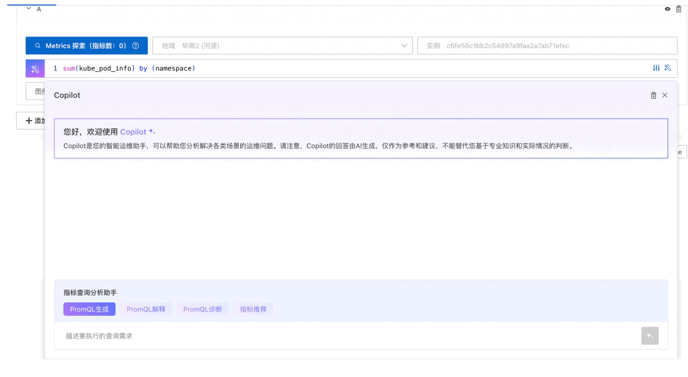
Task: Toggle query A visibility eye icon
Action: pyautogui.click(x=668, y=9)
